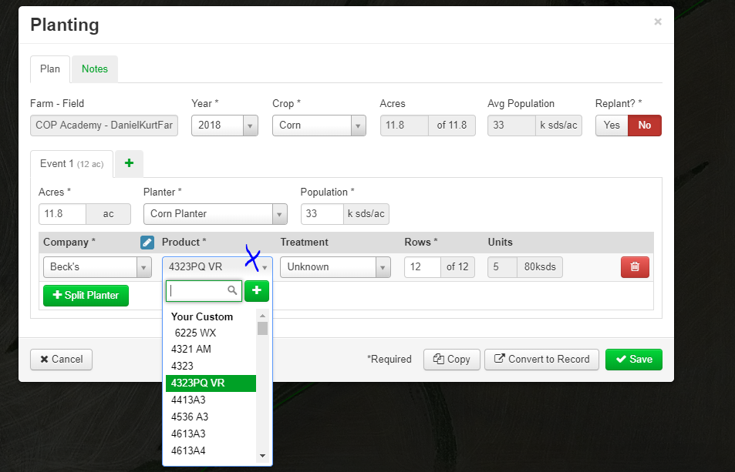735x472 pixels.
Task: Click the Split Planter button
Action: point(86,296)
